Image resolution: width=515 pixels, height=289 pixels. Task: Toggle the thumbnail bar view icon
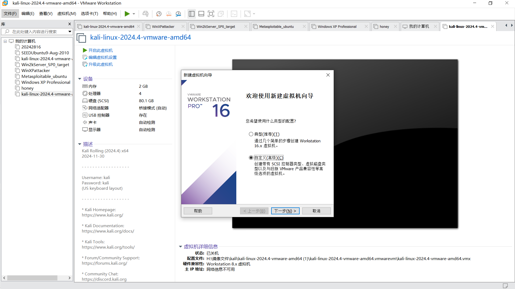click(201, 14)
